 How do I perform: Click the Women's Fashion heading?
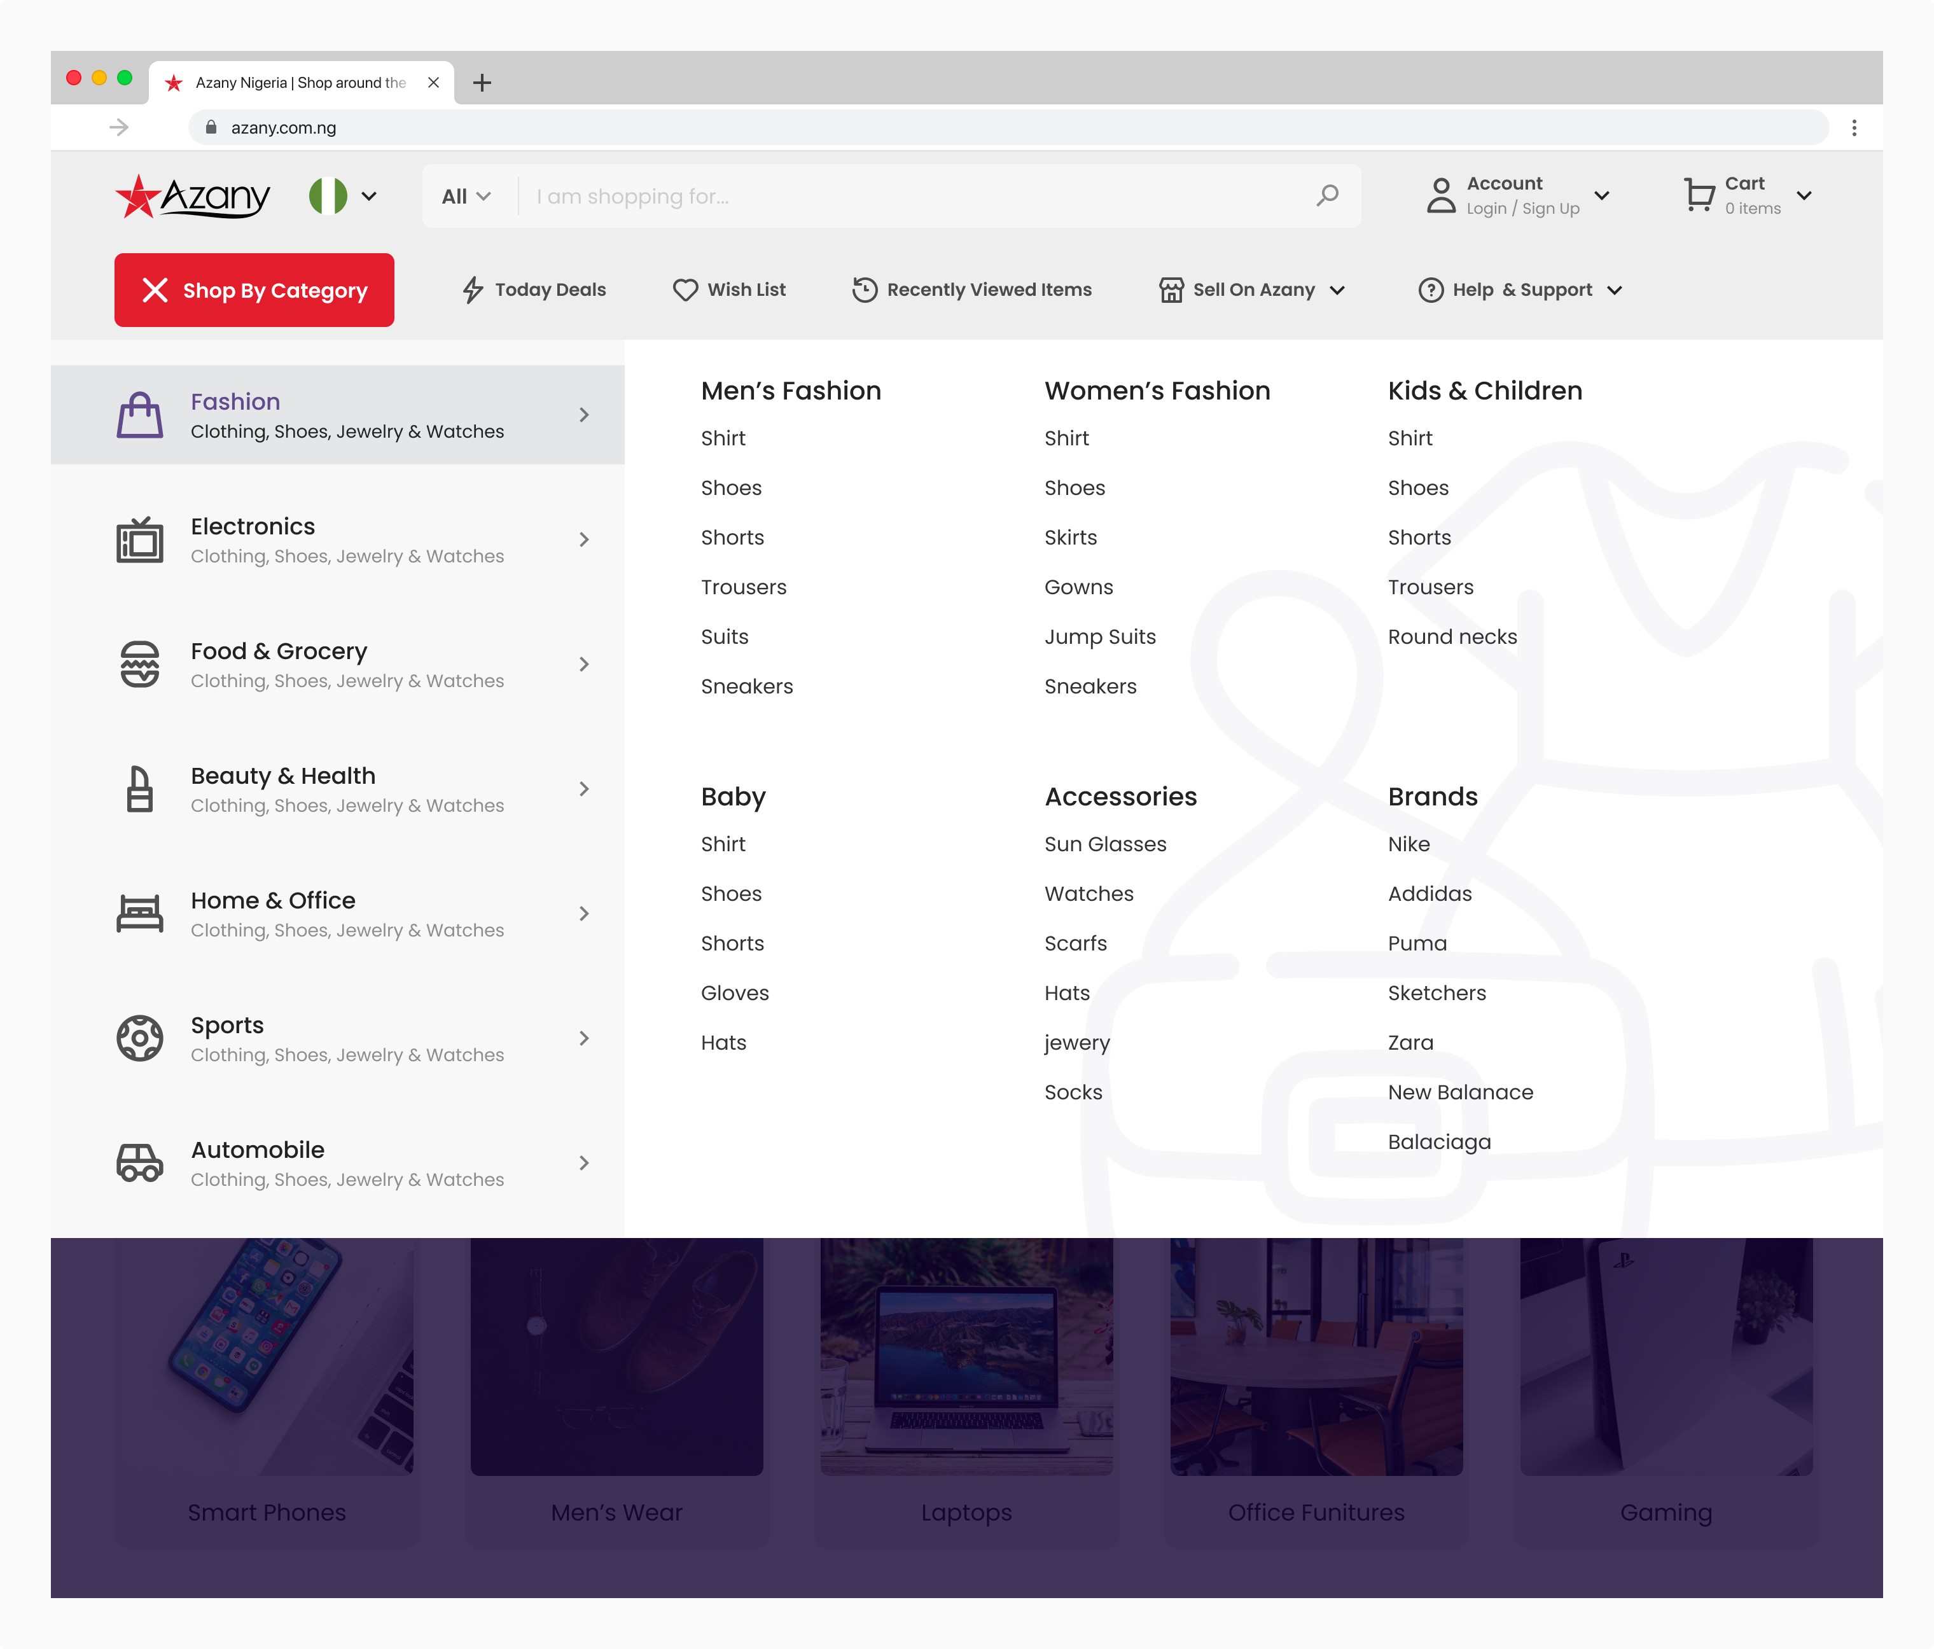[1157, 391]
